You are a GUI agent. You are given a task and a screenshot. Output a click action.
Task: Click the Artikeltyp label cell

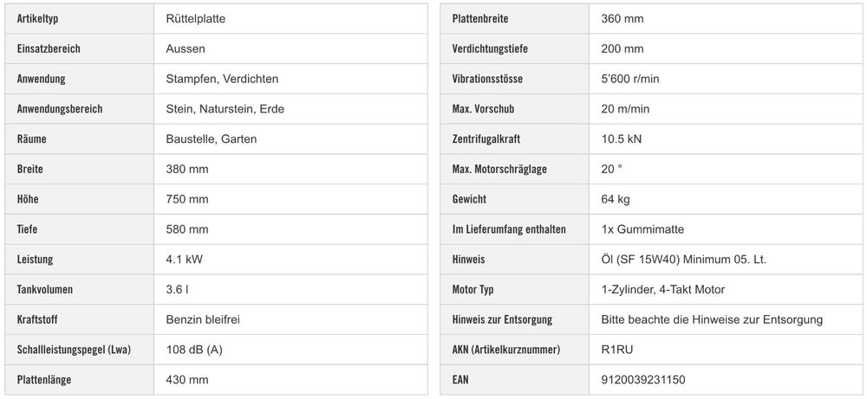(x=80, y=19)
